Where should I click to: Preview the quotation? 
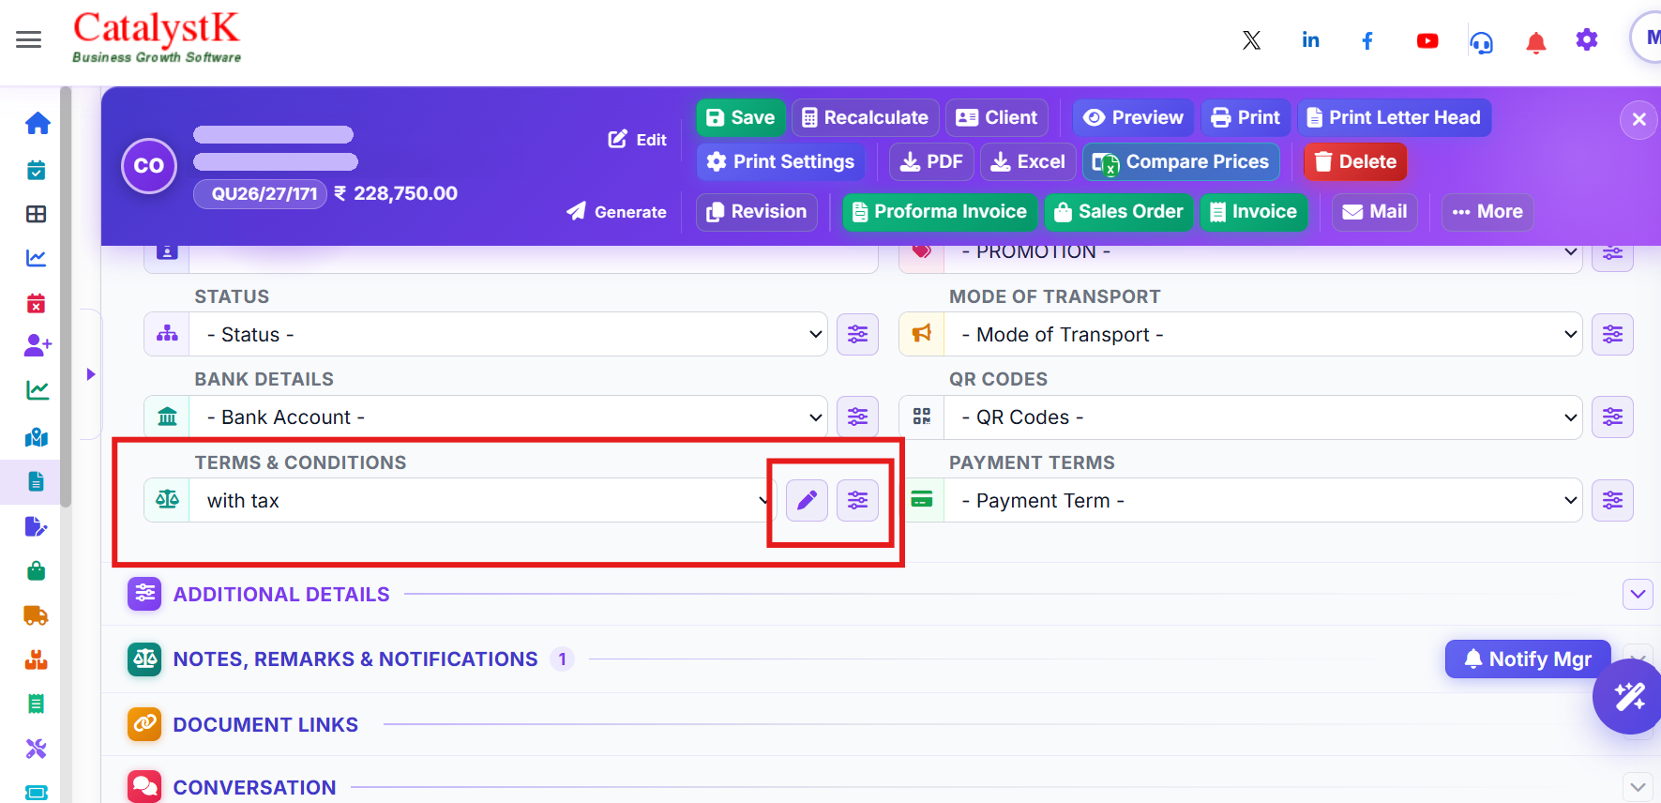[x=1133, y=117]
